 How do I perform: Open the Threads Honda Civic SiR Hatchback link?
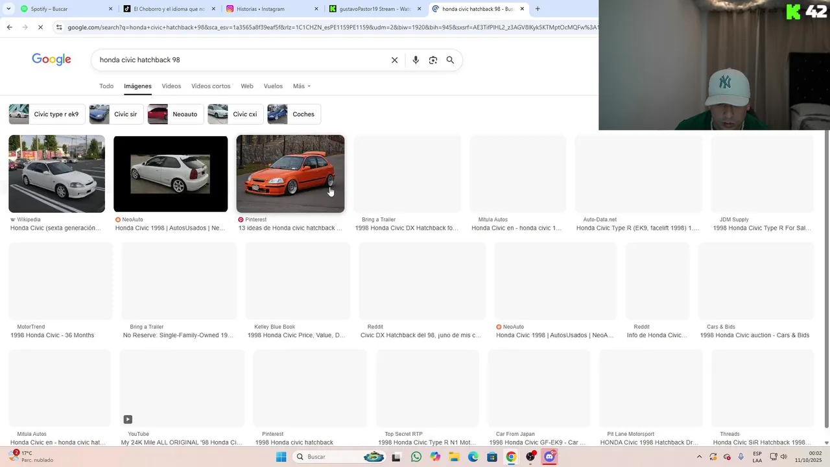pos(762,442)
